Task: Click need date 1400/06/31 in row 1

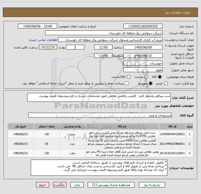Action: [x=21, y=134]
